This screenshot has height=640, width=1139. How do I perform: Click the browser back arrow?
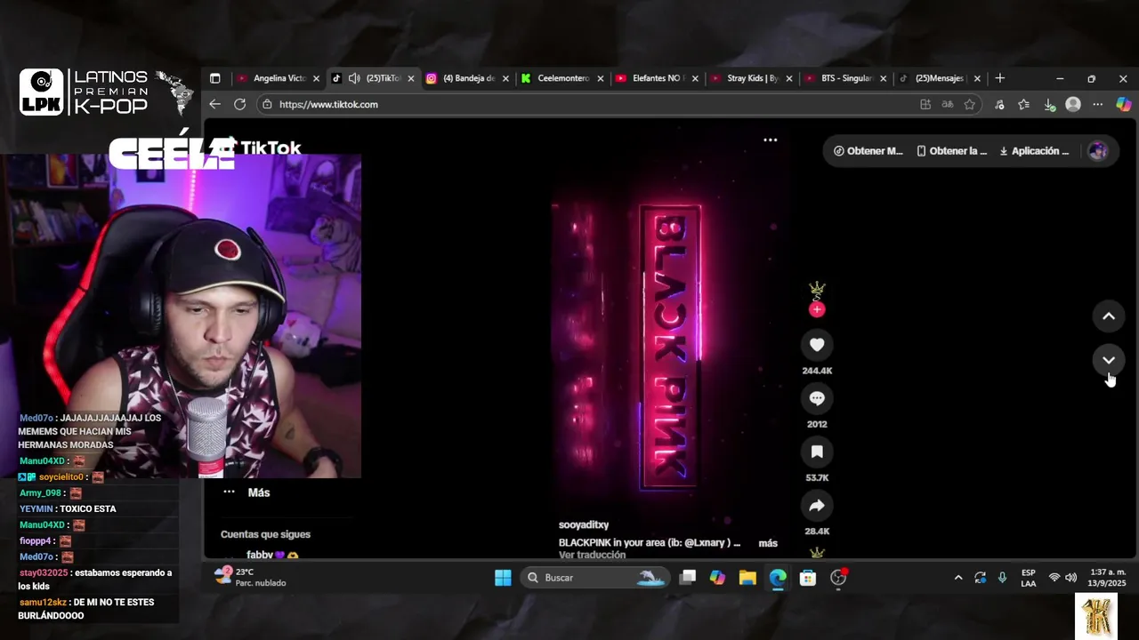click(214, 104)
